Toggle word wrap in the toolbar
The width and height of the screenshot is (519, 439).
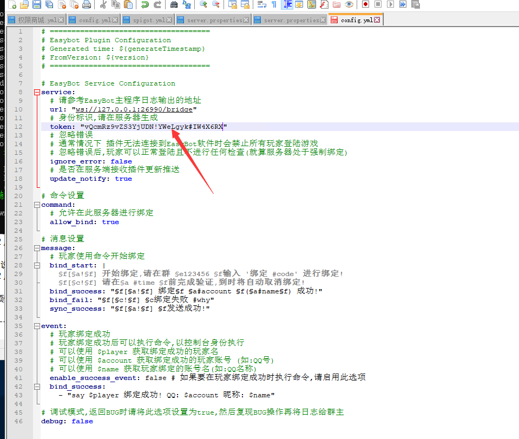pos(261,5)
